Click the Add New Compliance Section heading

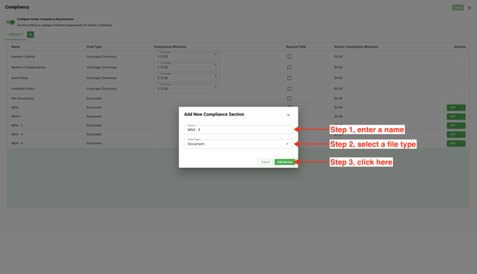tap(214, 115)
